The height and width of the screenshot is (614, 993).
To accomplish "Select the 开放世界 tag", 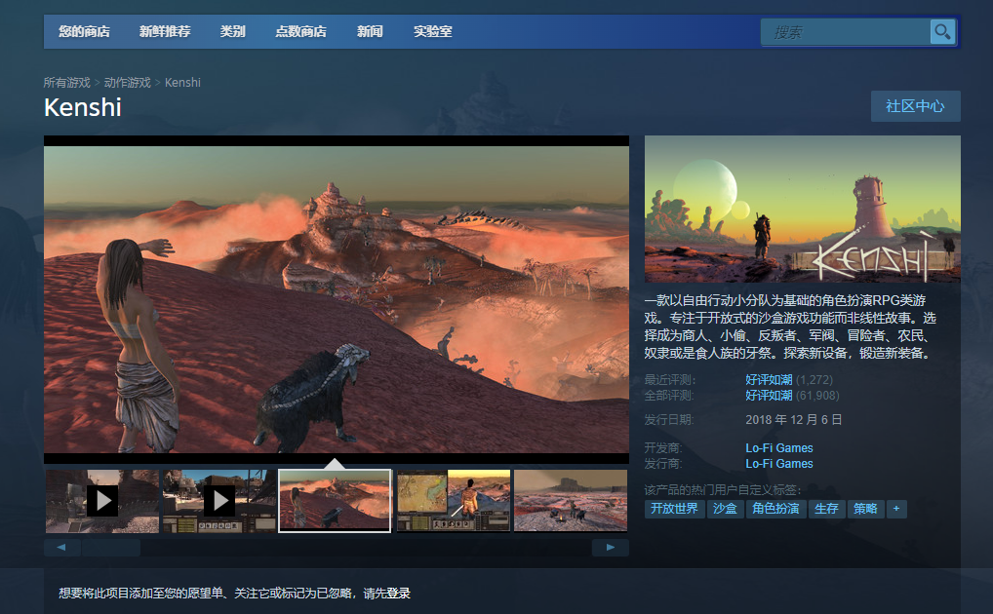I will point(674,509).
